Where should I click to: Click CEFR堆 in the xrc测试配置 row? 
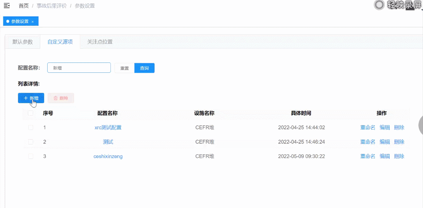click(205, 127)
